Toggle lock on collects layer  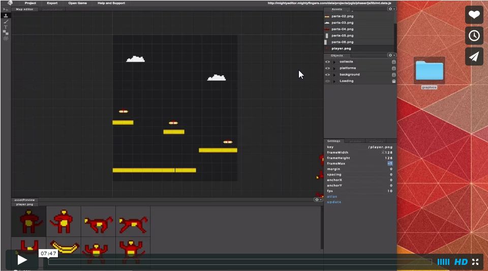(393, 62)
